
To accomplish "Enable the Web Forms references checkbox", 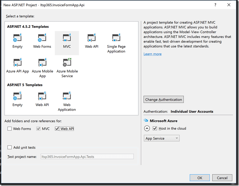I will coord(10,129).
